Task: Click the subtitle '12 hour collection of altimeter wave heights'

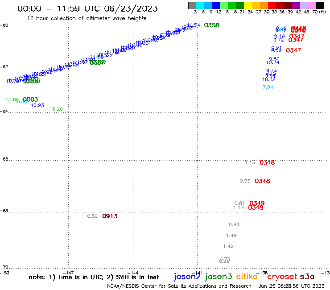Action: [87, 18]
